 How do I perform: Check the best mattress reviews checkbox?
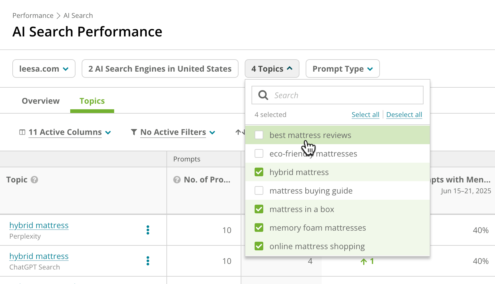[x=259, y=135]
